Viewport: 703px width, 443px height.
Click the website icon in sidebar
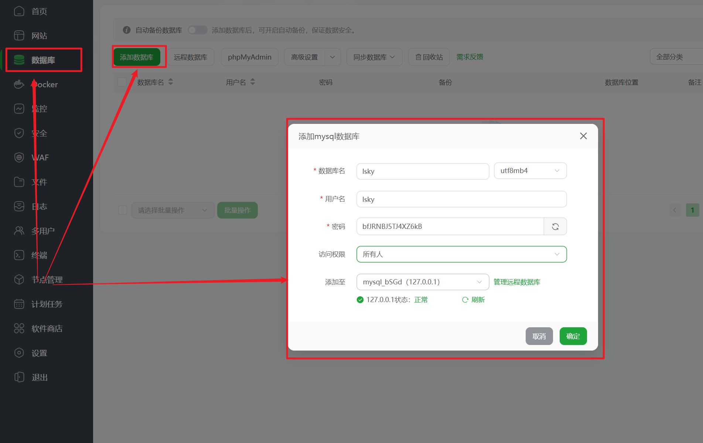[x=19, y=36]
